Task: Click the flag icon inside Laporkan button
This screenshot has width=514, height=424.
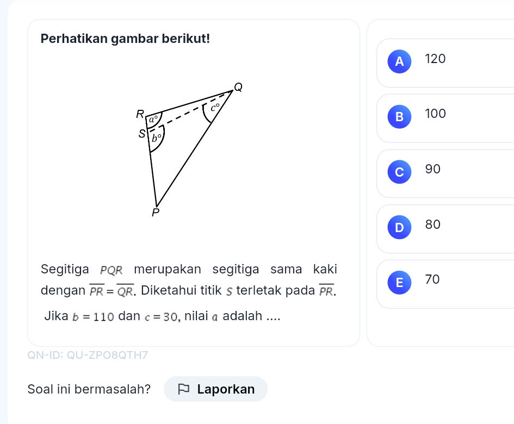Action: tap(184, 389)
